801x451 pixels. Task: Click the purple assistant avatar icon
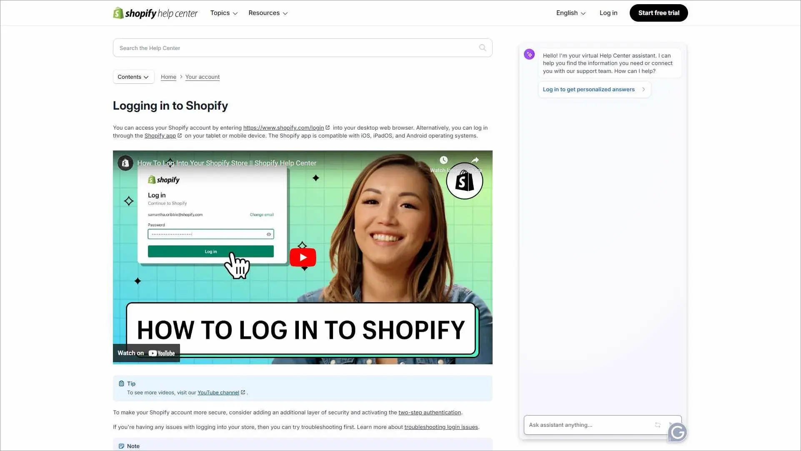point(529,54)
